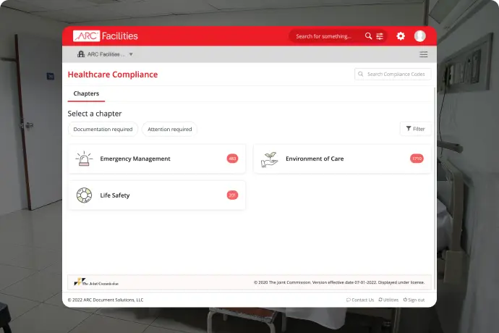The height and width of the screenshot is (333, 499).
Task: Open Utilities in the footer
Action: tap(388, 300)
